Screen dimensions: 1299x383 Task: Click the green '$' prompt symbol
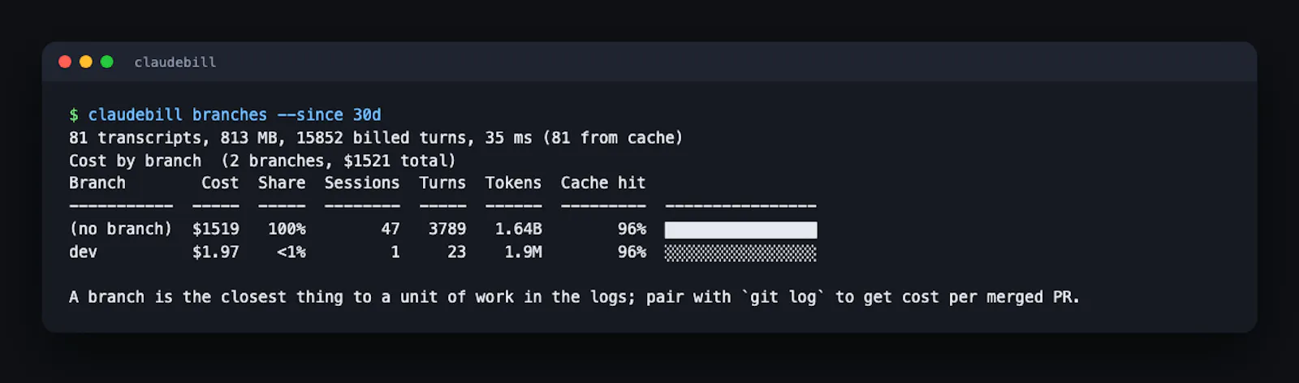tap(74, 115)
